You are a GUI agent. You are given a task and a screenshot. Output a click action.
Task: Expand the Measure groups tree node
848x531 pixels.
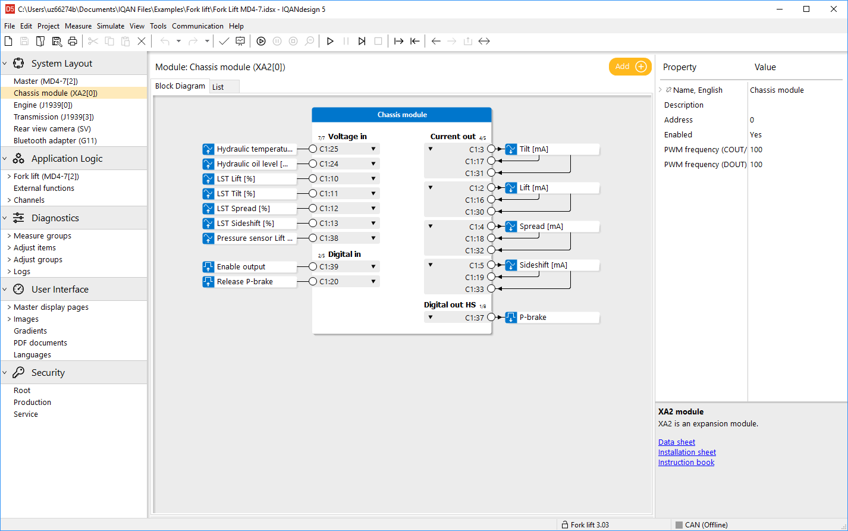[x=9, y=236]
